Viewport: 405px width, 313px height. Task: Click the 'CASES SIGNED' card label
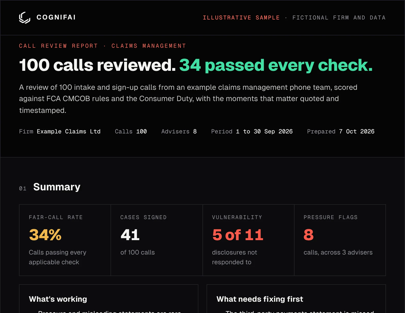pos(143,217)
